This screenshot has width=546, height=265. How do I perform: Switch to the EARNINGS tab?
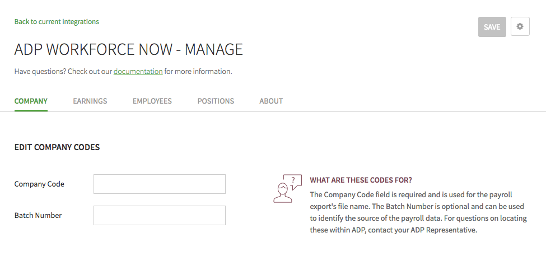pos(90,101)
